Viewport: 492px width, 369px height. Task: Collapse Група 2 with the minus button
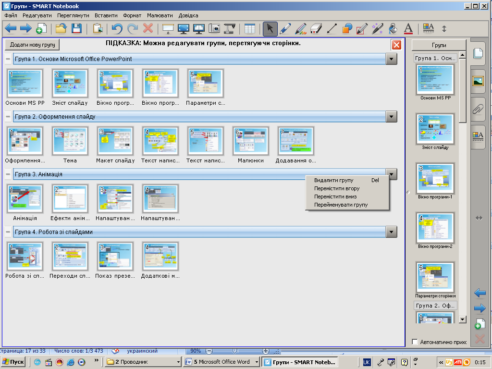point(8,116)
